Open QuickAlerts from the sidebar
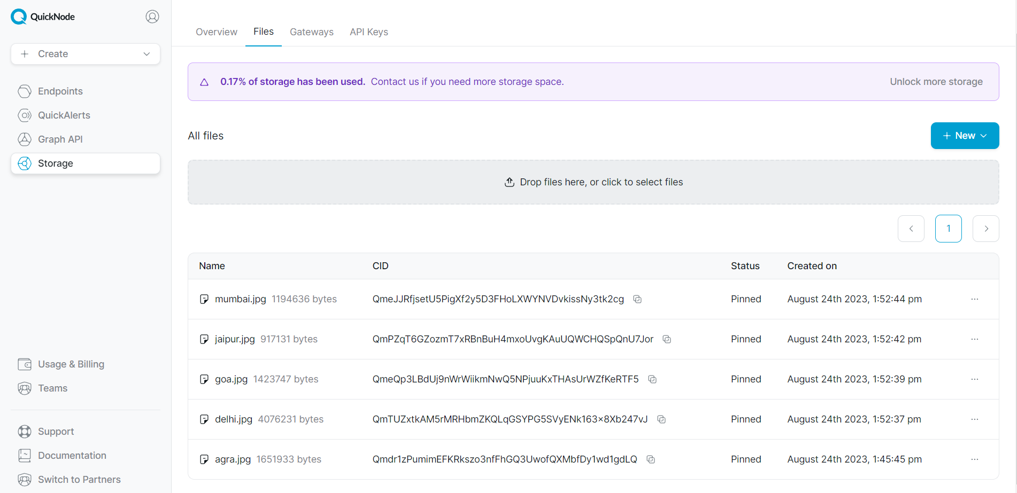Image resolution: width=1017 pixels, height=493 pixels. tap(64, 115)
